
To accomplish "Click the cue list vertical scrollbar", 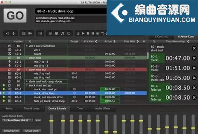I will click(148, 56).
